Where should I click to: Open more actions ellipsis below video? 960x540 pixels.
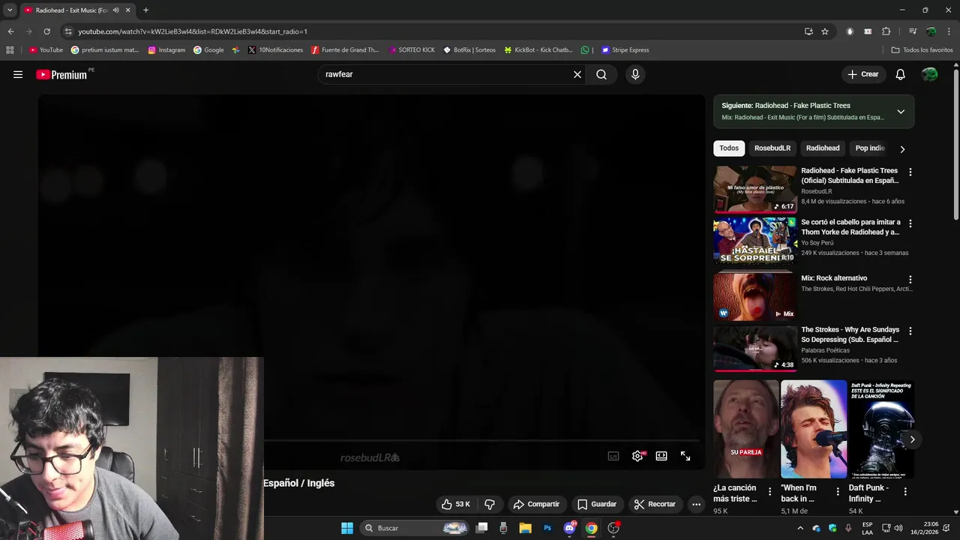click(696, 504)
